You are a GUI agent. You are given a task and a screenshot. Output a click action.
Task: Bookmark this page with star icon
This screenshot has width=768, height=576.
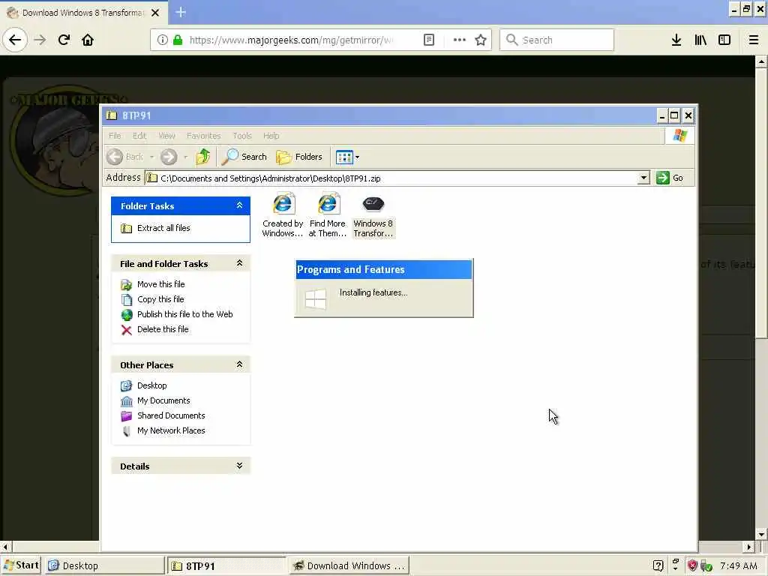pyautogui.click(x=481, y=40)
